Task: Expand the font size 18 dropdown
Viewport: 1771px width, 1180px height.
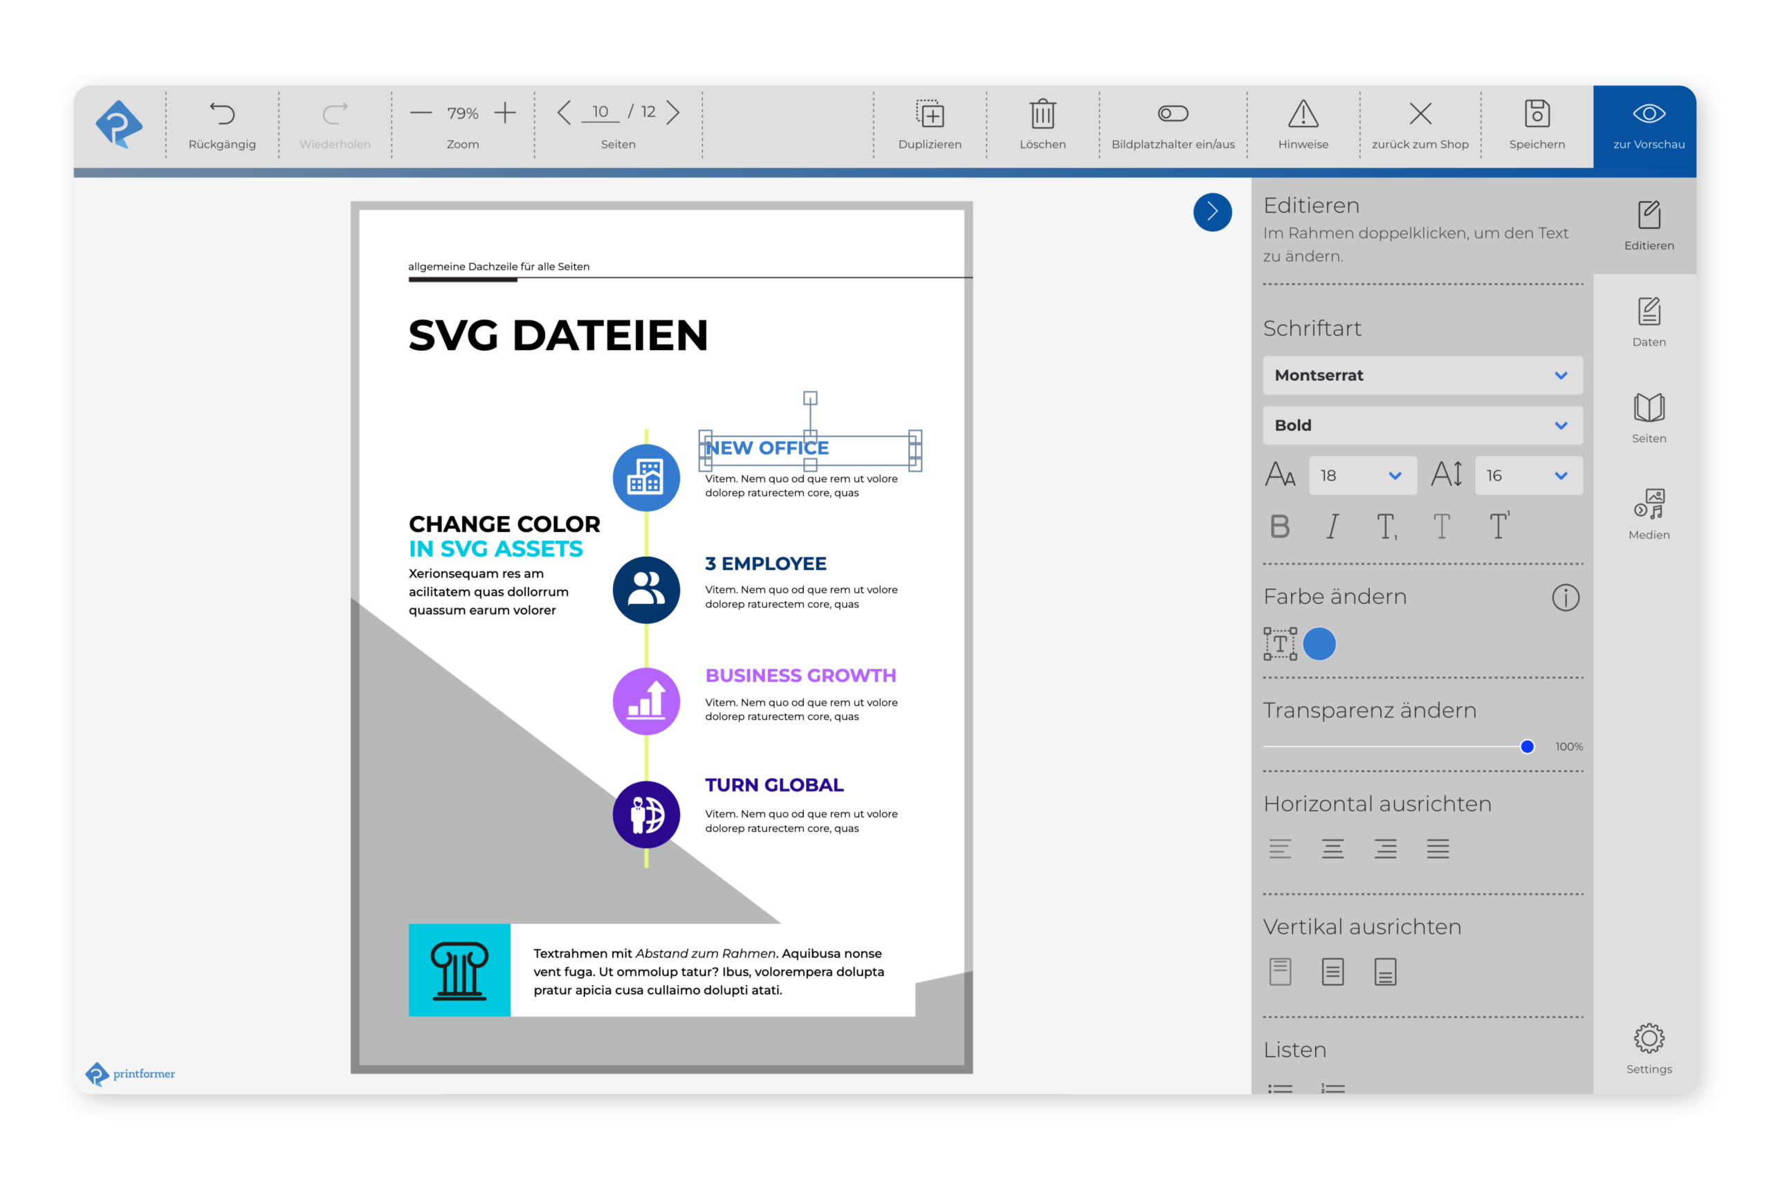Action: (x=1362, y=476)
